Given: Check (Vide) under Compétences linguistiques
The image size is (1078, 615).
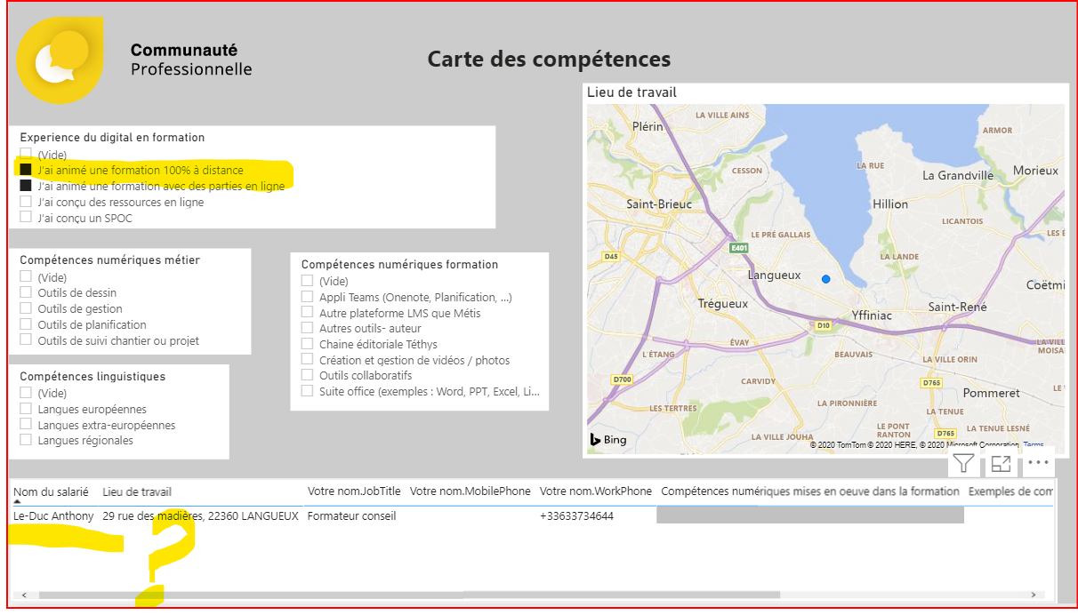Looking at the screenshot, I should tap(26, 393).
